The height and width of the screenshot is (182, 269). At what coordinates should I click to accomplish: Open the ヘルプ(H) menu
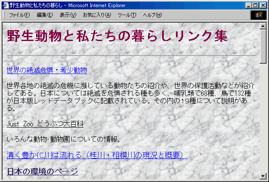(x=153, y=15)
